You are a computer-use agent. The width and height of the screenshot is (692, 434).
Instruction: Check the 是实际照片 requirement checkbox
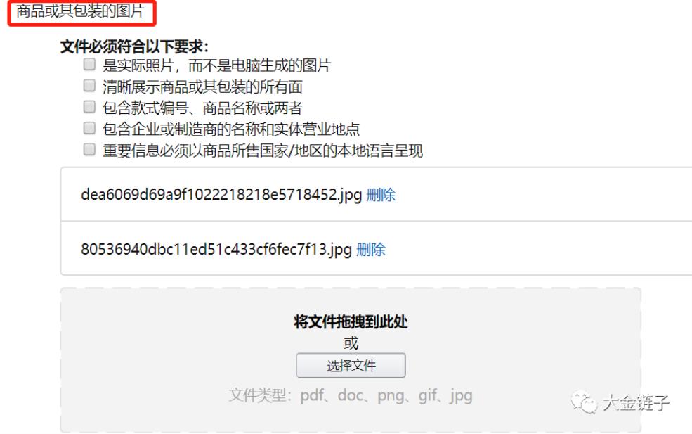pos(89,64)
